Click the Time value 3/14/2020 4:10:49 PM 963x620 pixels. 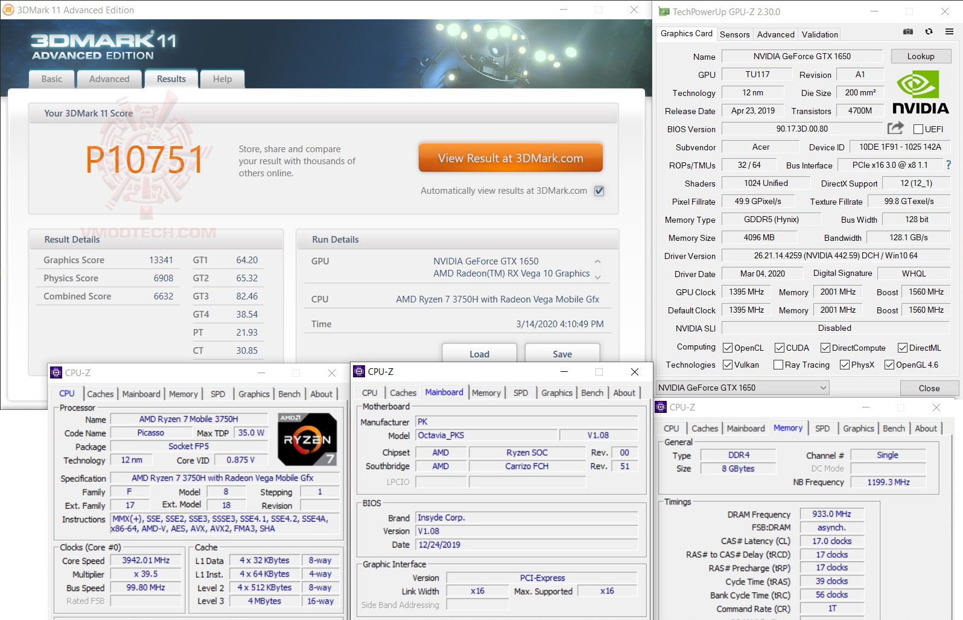[x=560, y=324]
